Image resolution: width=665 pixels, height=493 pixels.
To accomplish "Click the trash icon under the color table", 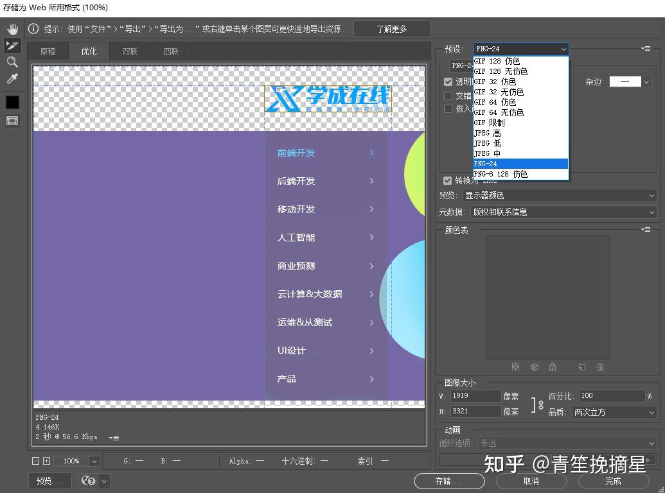I will 601,367.
